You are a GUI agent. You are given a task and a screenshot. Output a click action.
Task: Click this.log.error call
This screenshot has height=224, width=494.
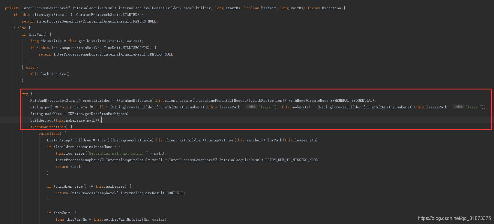point(70,153)
